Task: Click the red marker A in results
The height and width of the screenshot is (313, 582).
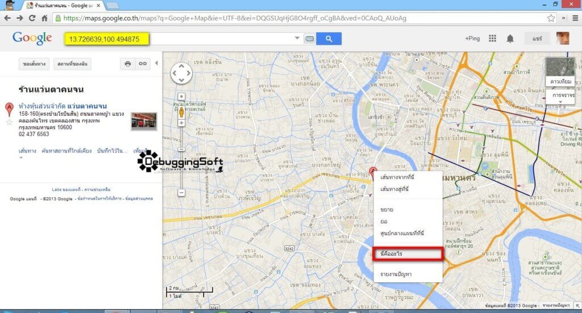Action: click(9, 109)
